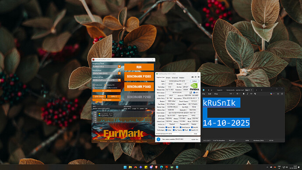Click the Donate link in FurMark footer
Screen dimensions: 302x170
tap(144, 141)
